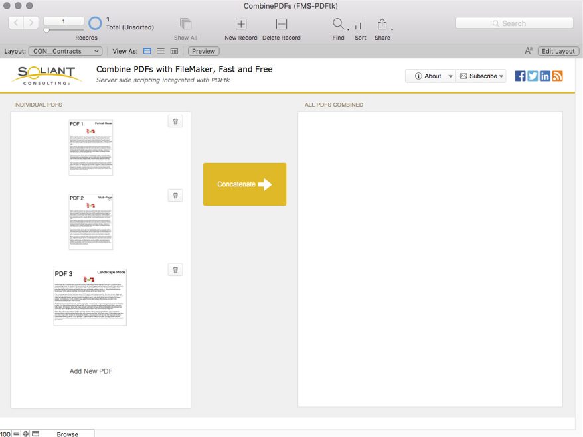Delete PDF 2 with trash icon
This screenshot has width=583, height=437.
pos(175,196)
